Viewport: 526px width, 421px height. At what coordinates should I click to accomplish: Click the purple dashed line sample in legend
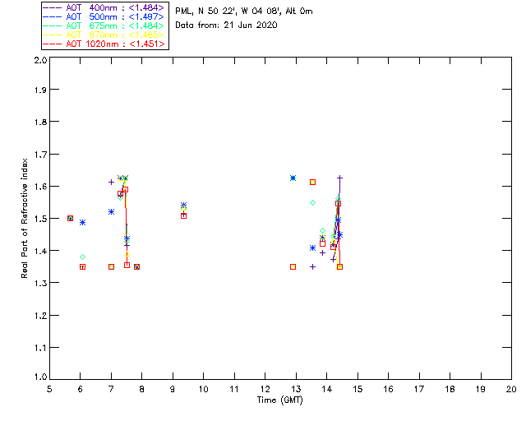click(x=53, y=7)
